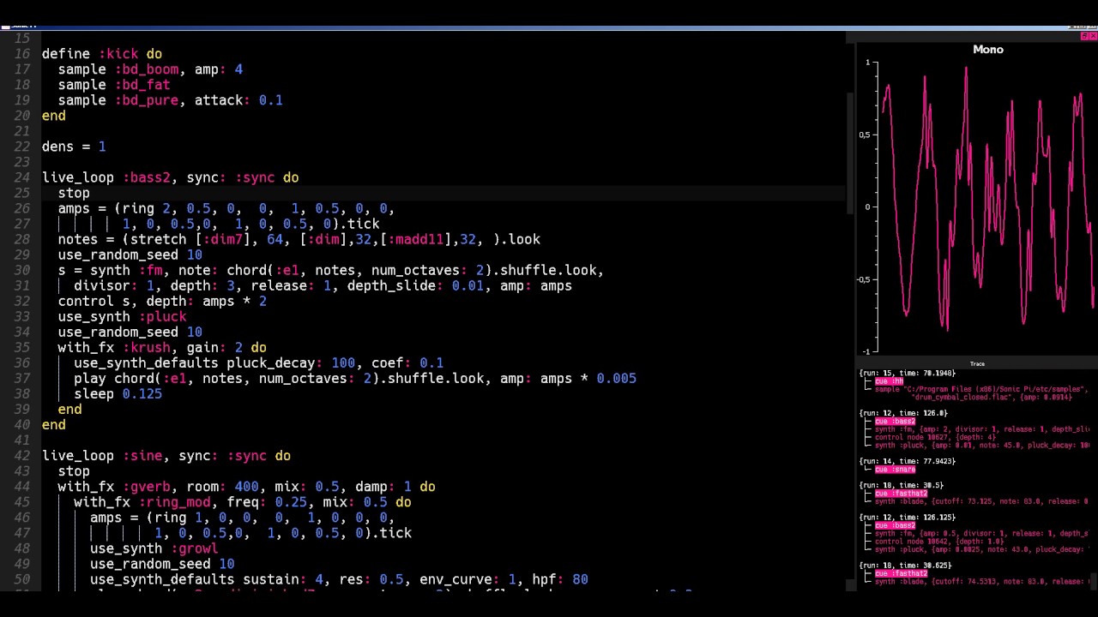This screenshot has height=617, width=1098.
Task: Click the Mono scope title
Action: coord(988,50)
